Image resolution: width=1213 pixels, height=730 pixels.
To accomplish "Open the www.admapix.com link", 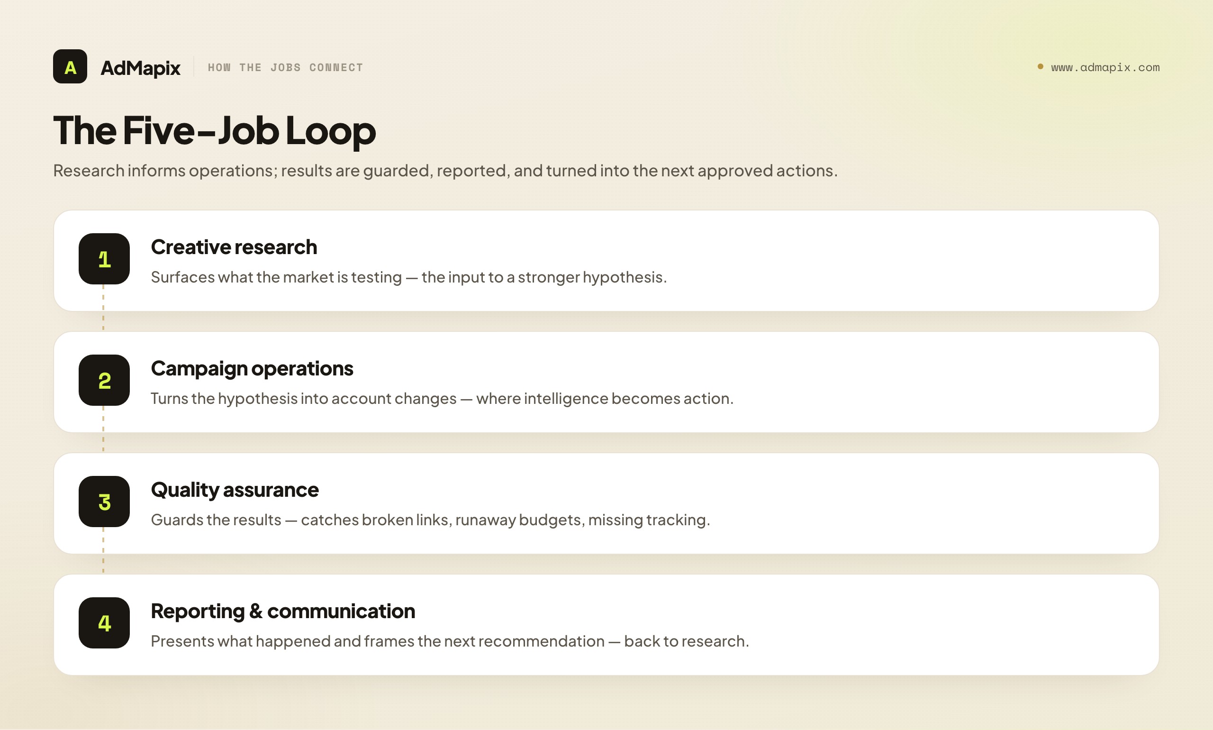I will [x=1105, y=67].
